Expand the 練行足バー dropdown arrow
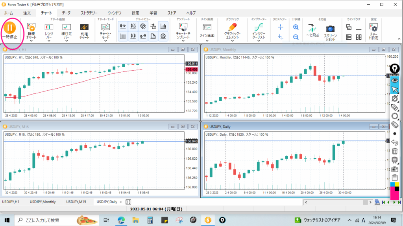Viewport: 403px width, 226px height. [67, 41]
